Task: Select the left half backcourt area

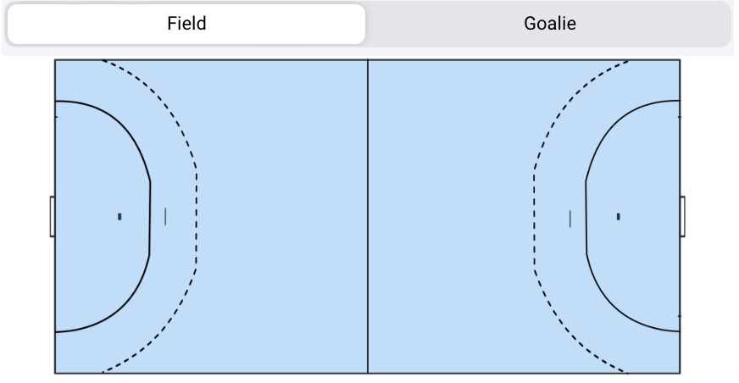Action: click(280, 217)
